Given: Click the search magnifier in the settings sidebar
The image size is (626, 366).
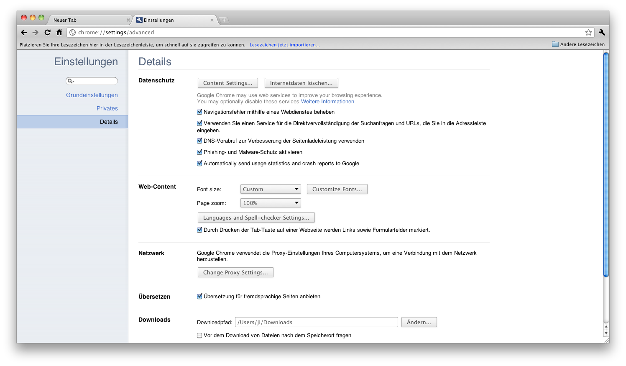Looking at the screenshot, I should pos(69,80).
